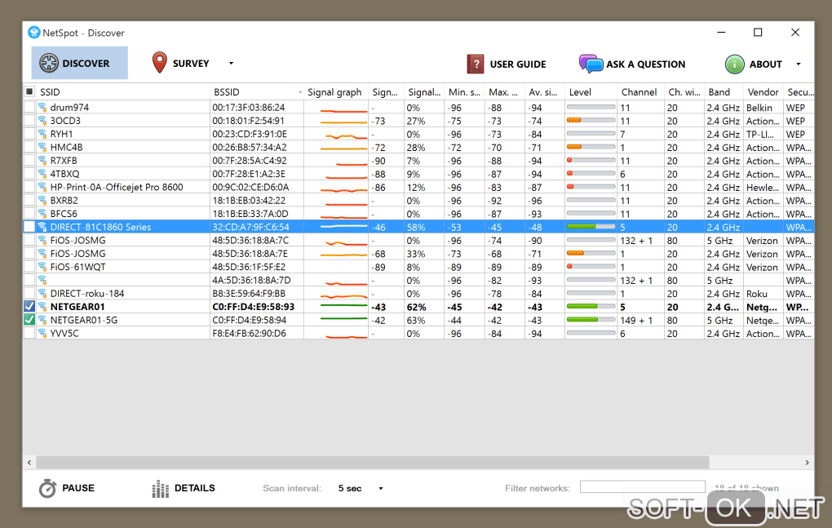The height and width of the screenshot is (528, 832).
Task: Select the FiOS-JOSMG row with BSSID 48:5D:36:18:8A:7E
Action: (418, 253)
